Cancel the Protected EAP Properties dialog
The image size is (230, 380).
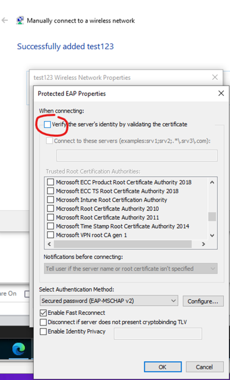click(204, 367)
